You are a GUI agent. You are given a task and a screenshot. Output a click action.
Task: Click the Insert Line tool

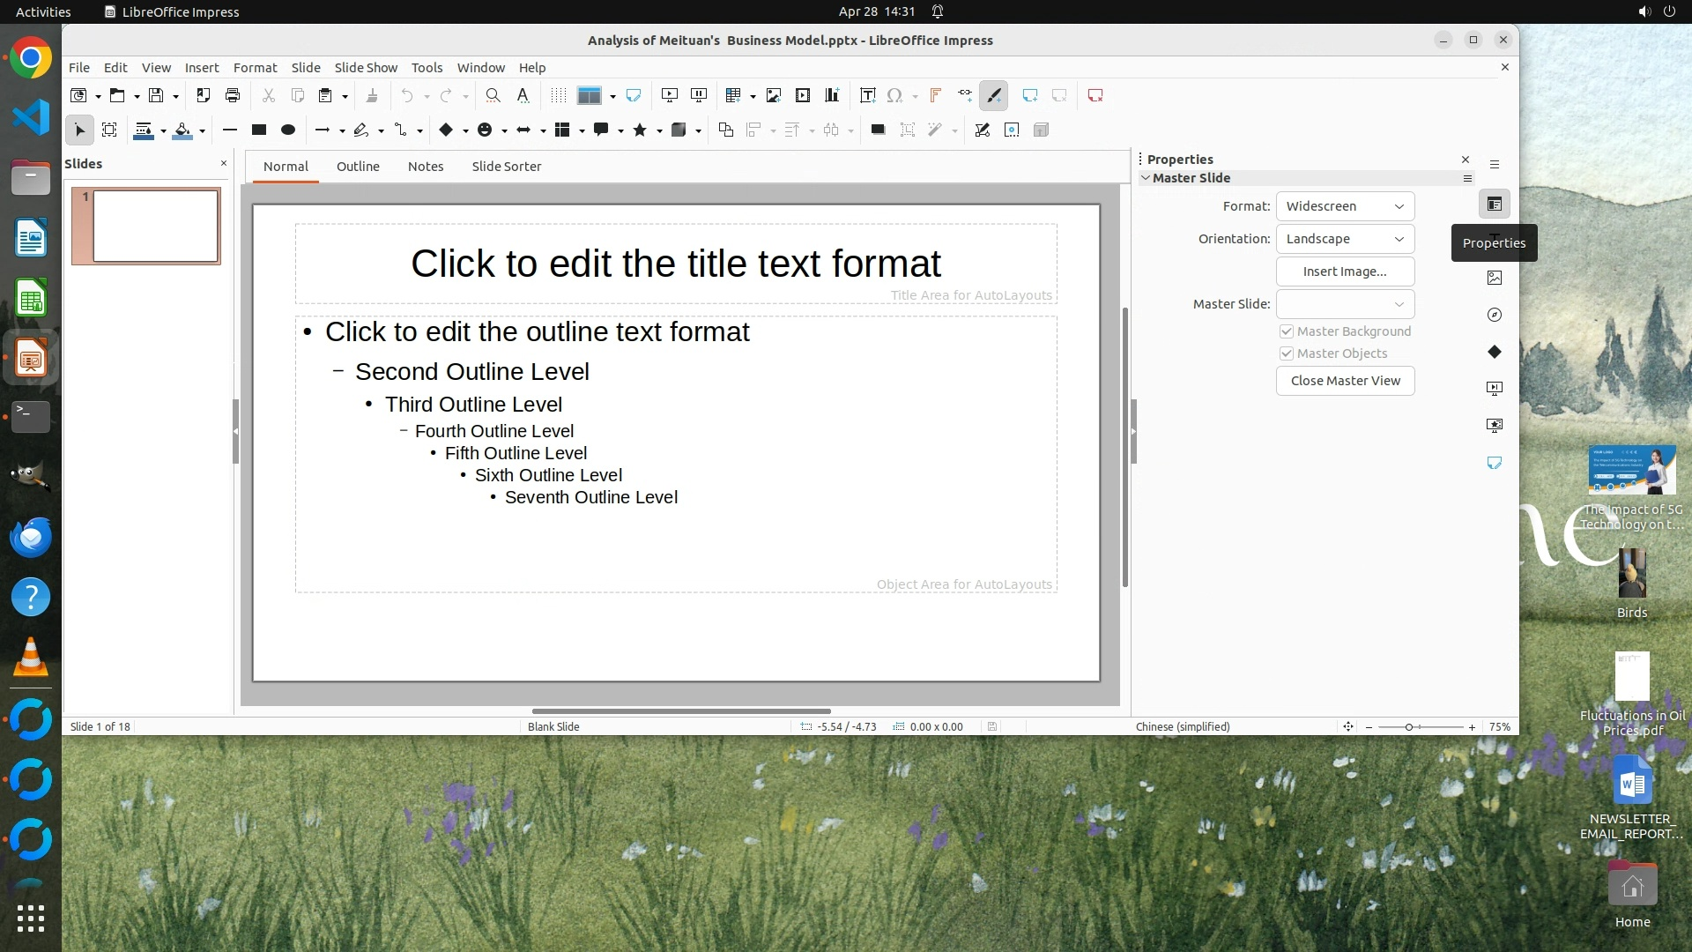(230, 130)
